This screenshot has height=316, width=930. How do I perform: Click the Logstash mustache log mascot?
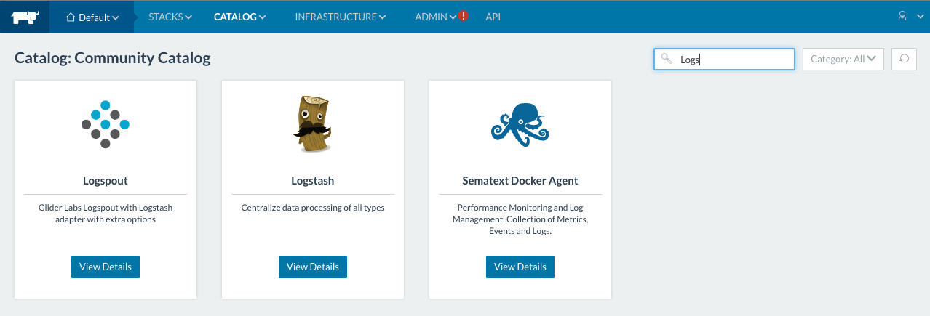coord(313,124)
